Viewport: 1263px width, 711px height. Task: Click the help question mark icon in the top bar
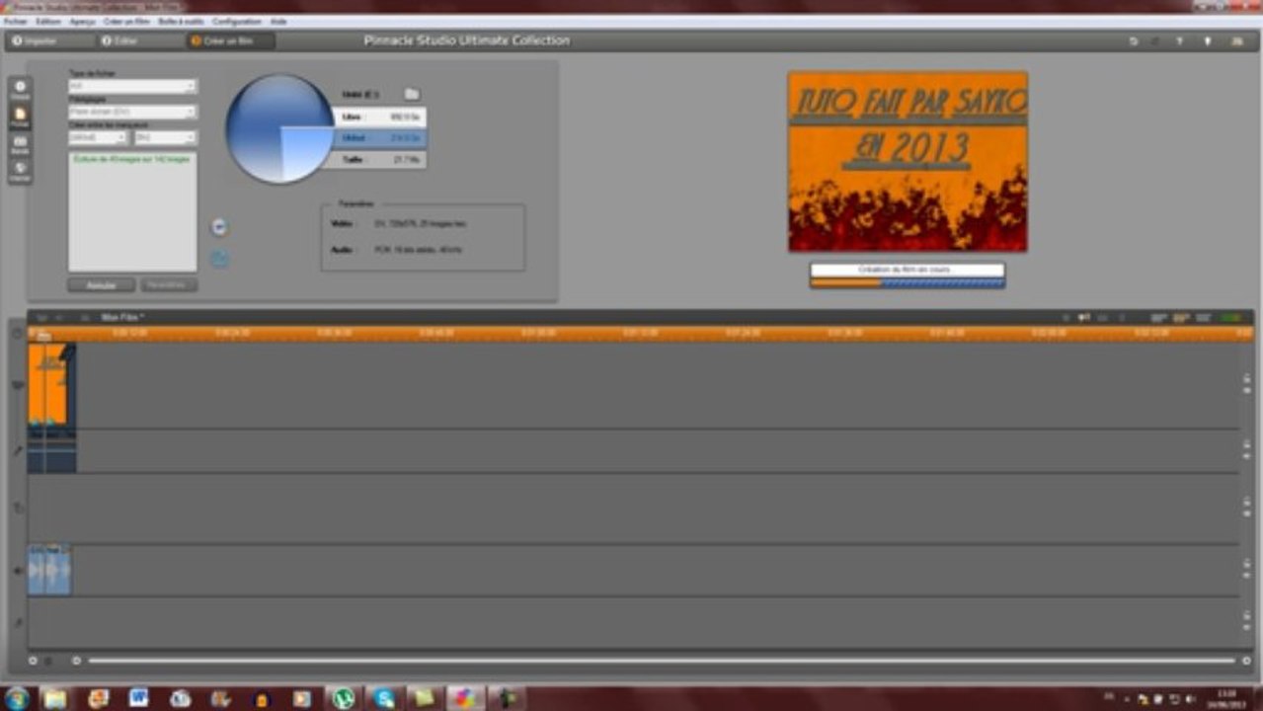tap(1179, 41)
